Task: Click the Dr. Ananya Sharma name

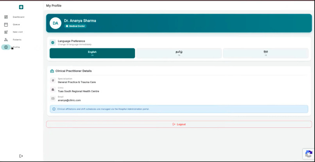Action: click(80, 21)
